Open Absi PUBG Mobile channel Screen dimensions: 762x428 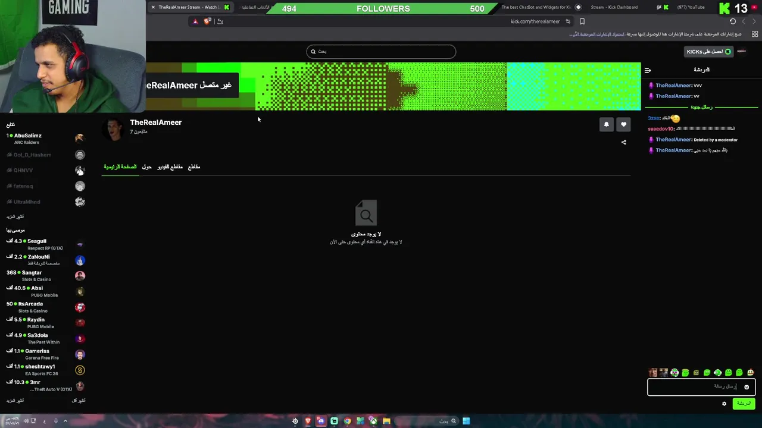(x=46, y=291)
